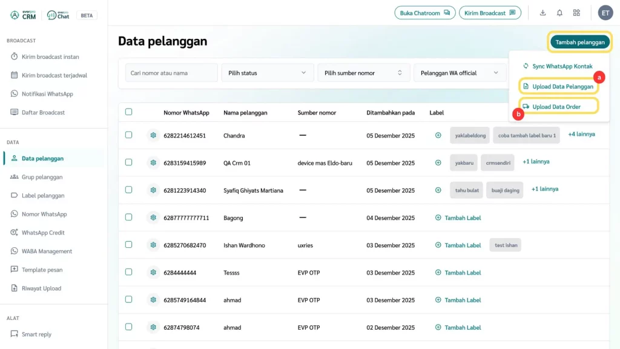The image size is (620, 349).
Task: Check the box for QA Crm 01
Action: (128, 162)
